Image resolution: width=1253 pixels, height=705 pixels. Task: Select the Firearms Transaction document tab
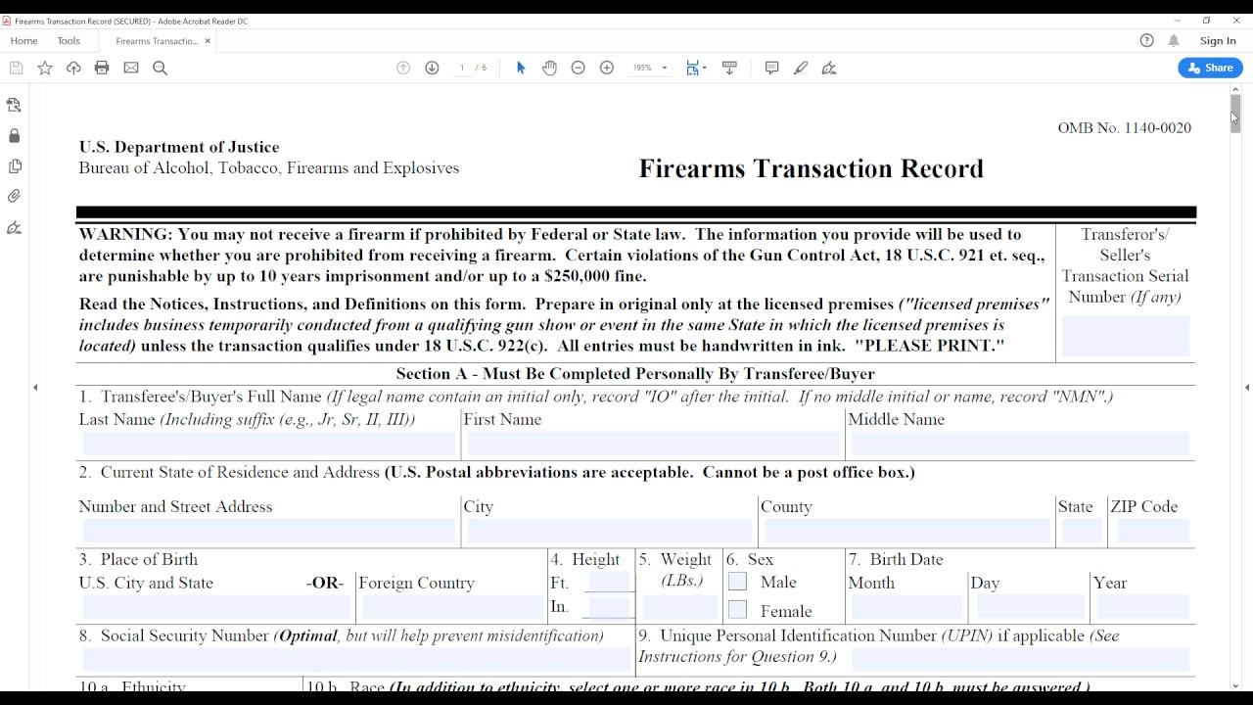coord(157,40)
